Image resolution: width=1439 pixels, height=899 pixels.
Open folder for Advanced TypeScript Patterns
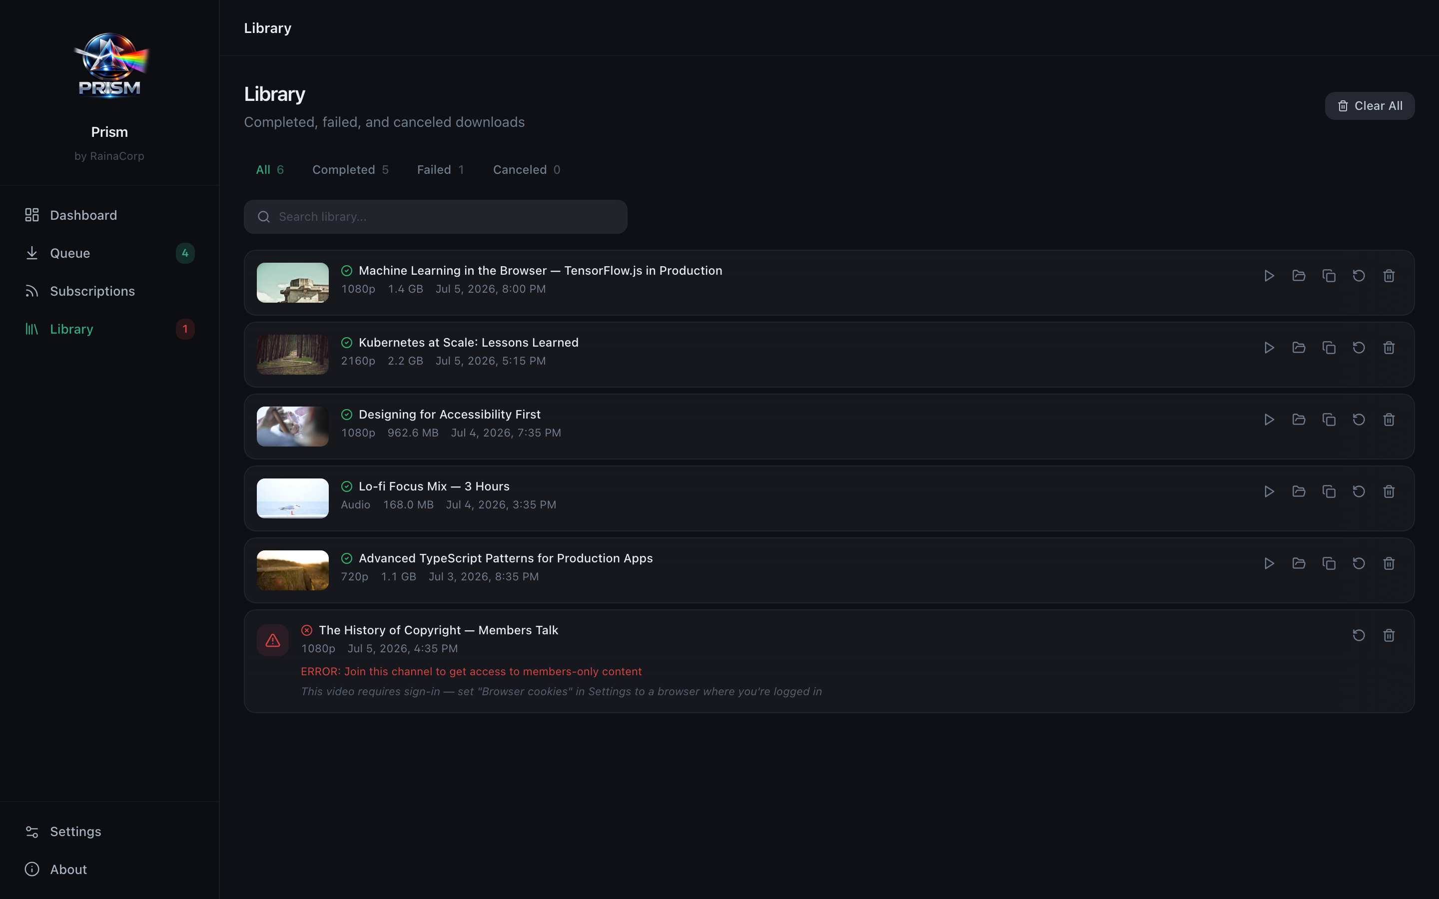pyautogui.click(x=1299, y=564)
